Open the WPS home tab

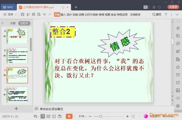[x=8, y=7]
